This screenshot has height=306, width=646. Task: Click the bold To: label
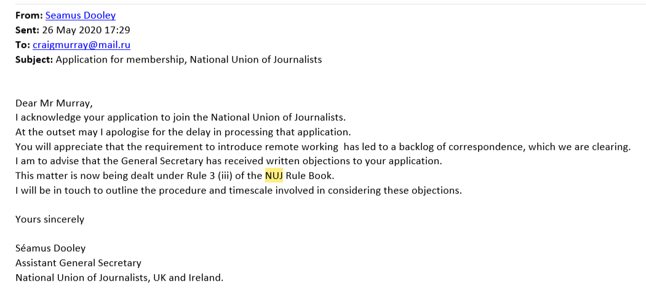click(x=23, y=45)
